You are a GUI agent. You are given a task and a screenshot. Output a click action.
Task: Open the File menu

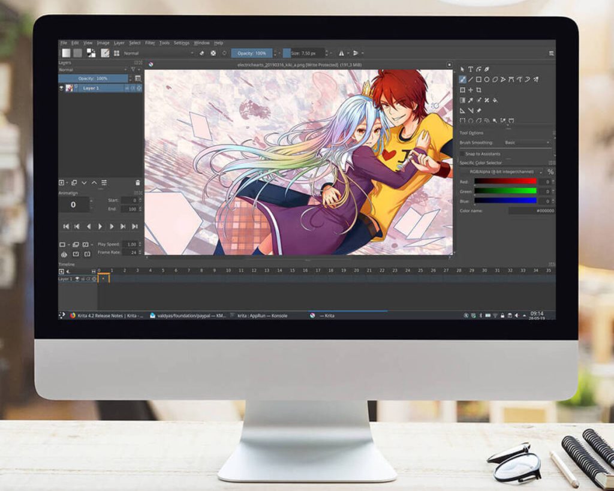pos(64,43)
